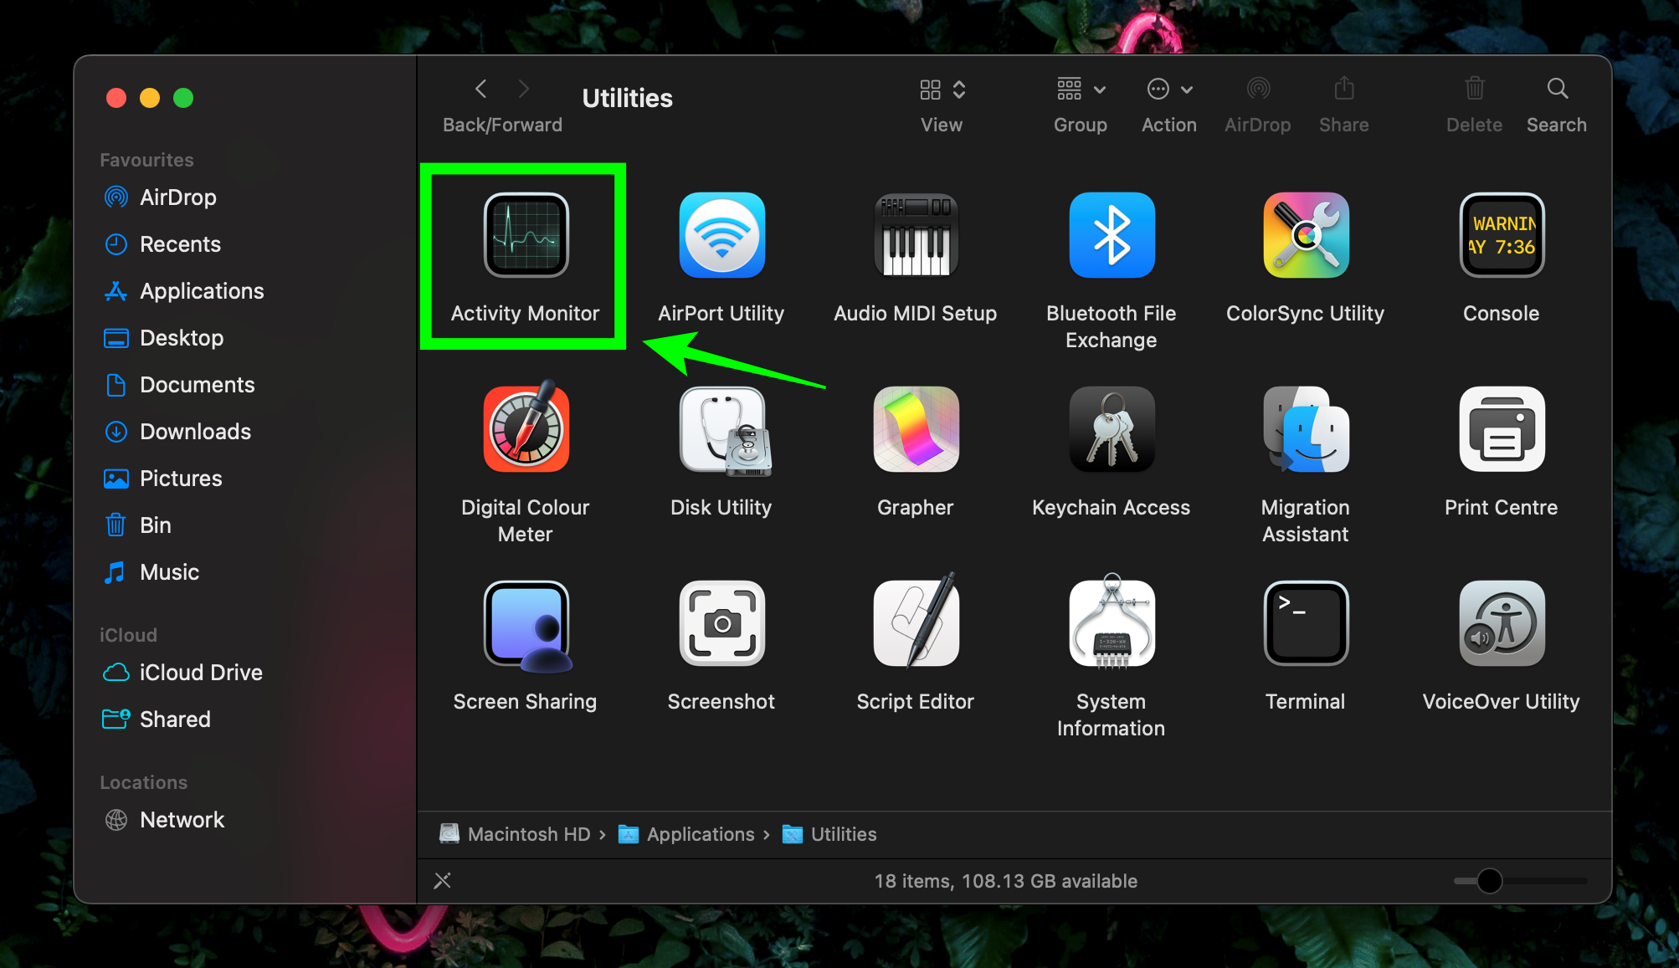Select the Script Editor app icon
This screenshot has width=1679, height=968.
[916, 620]
